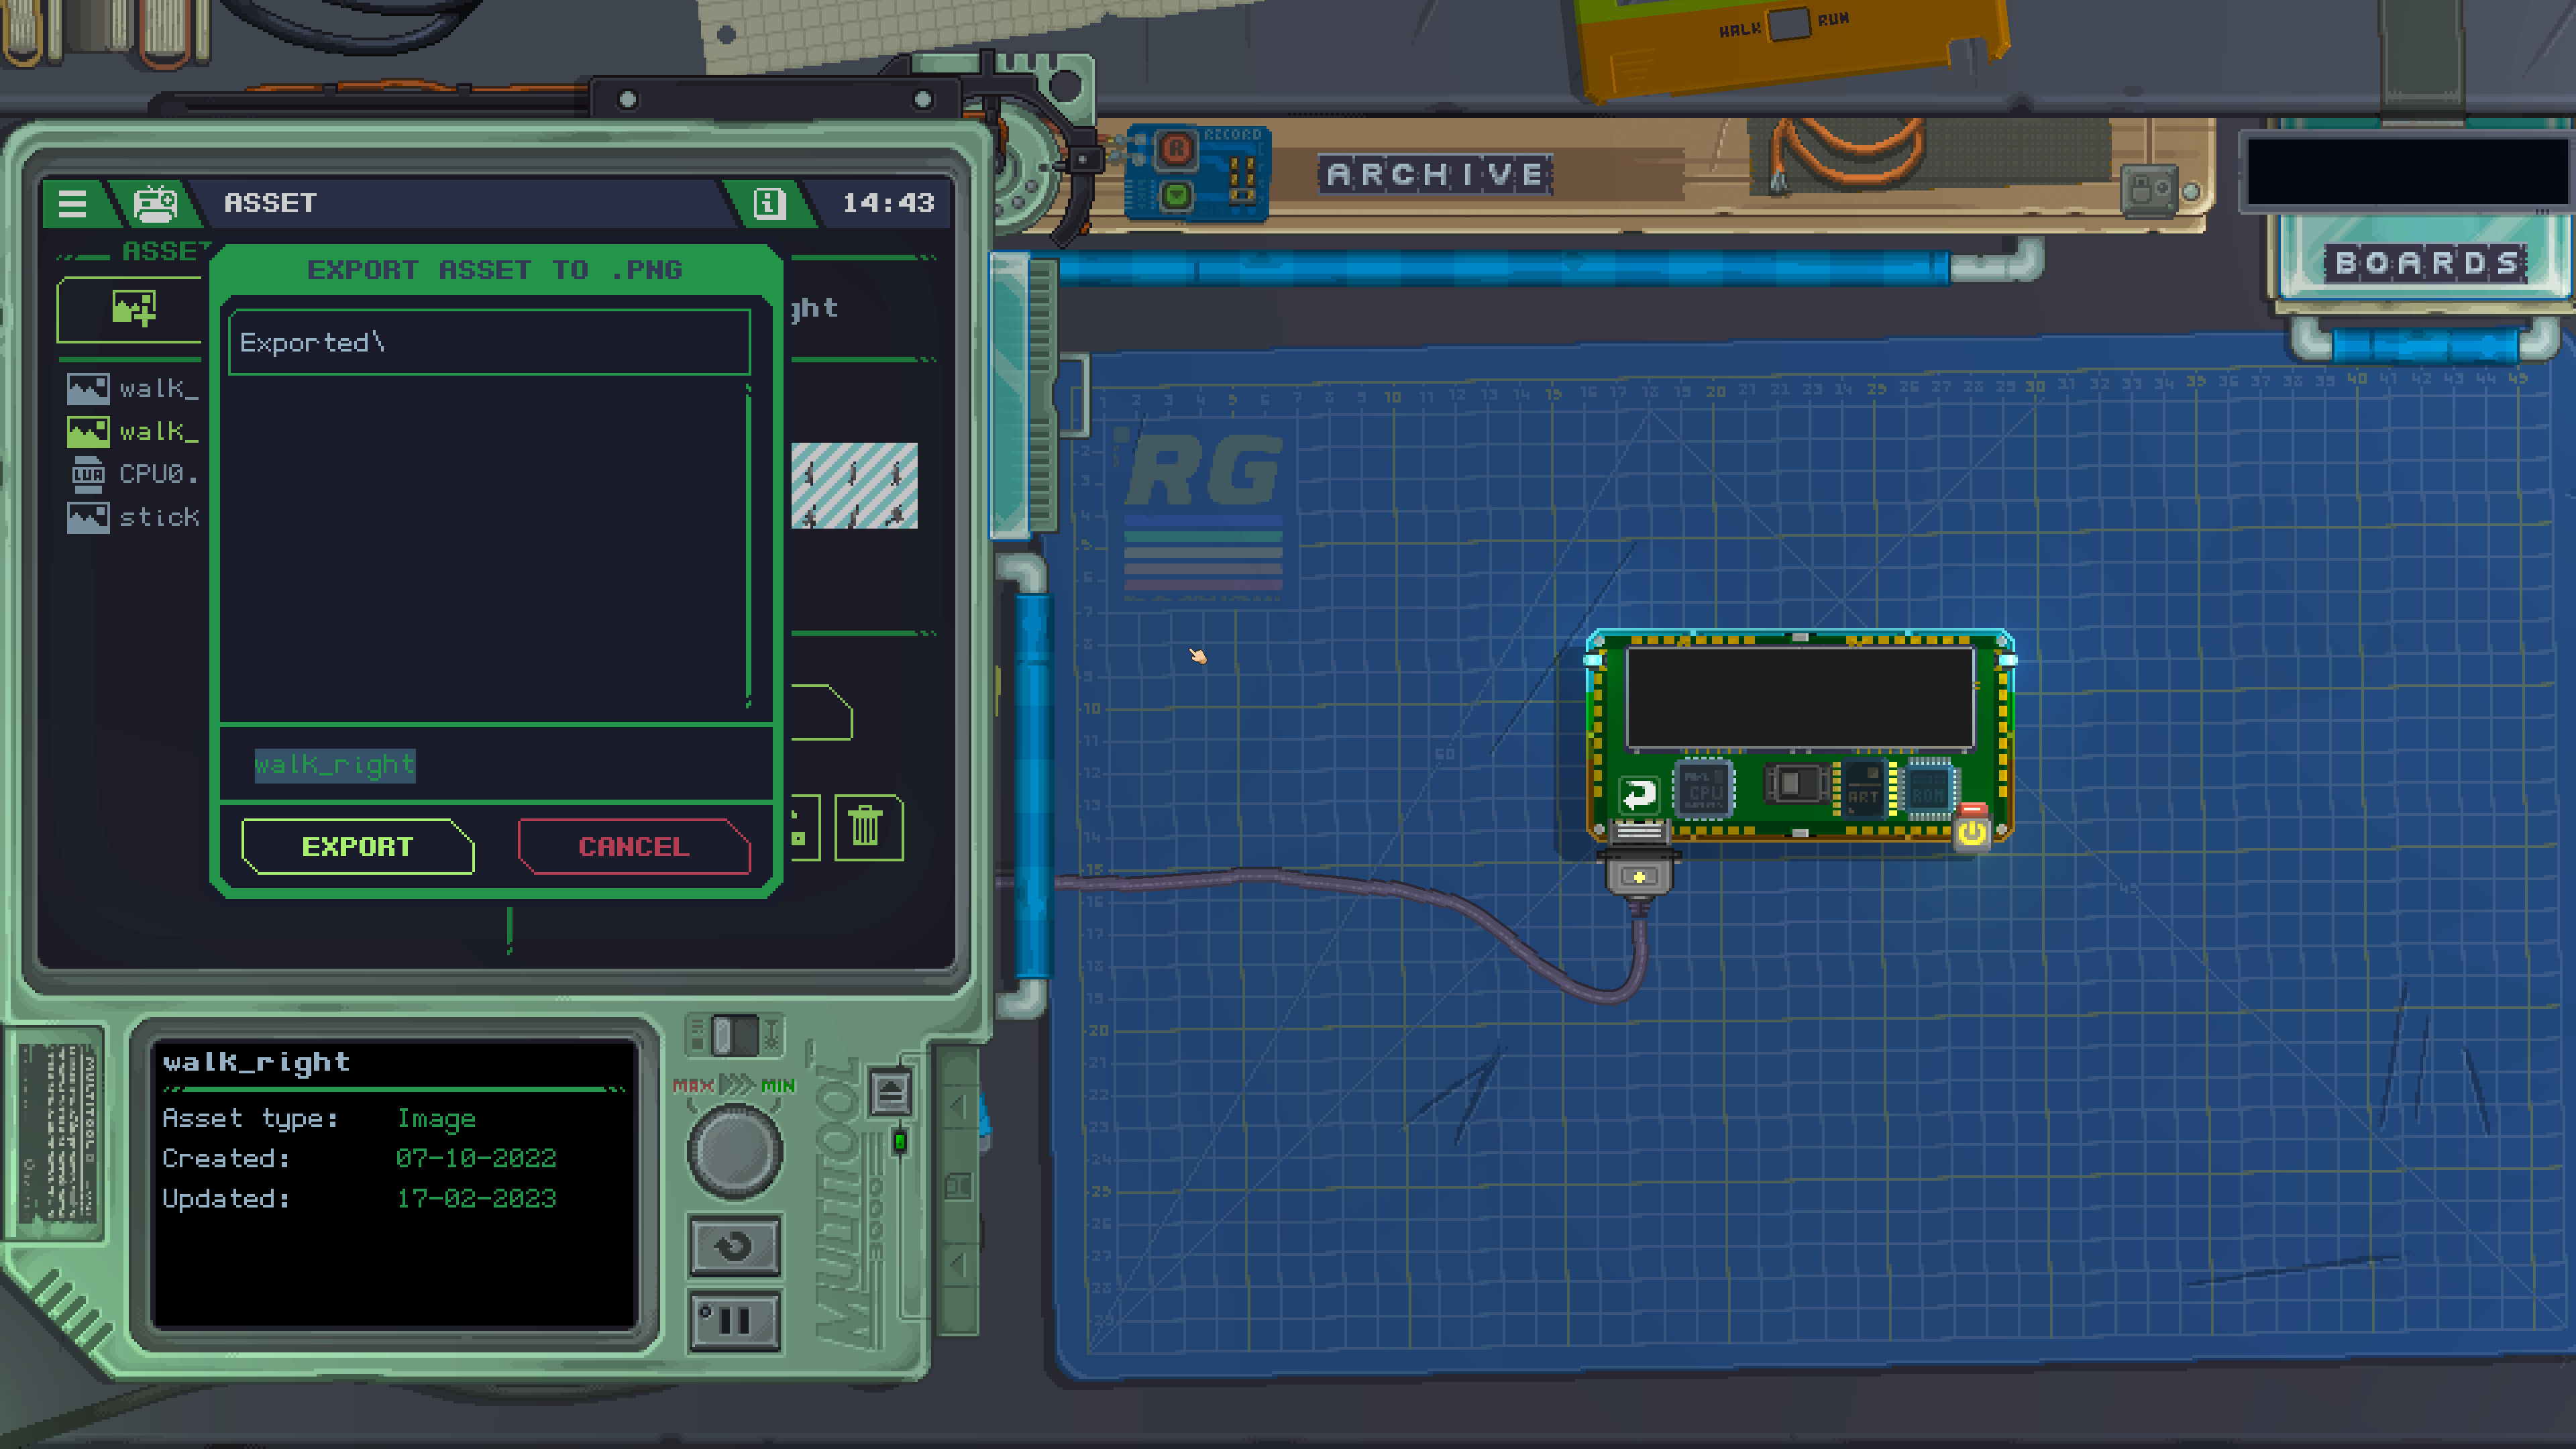Click the yellow power button on the board
Image resolution: width=2576 pixels, height=1449 pixels.
point(1972,830)
